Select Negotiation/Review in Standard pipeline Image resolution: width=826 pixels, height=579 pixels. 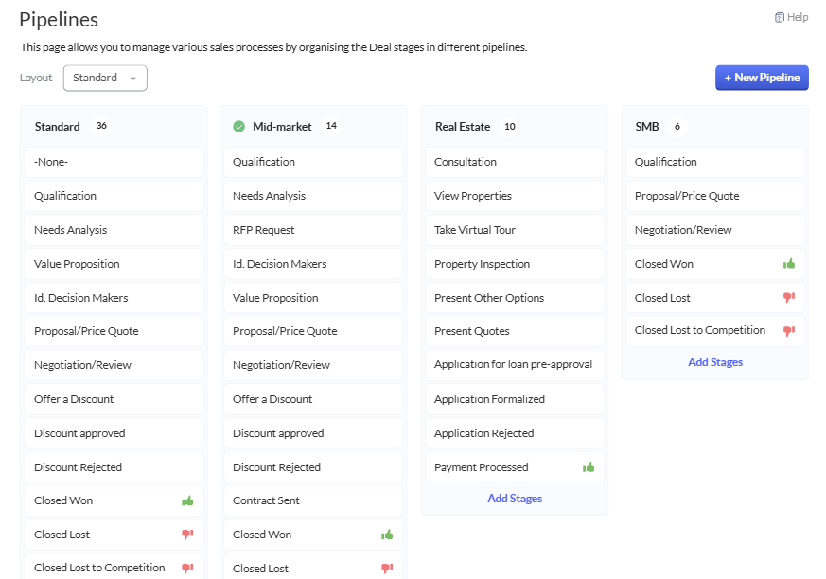(x=114, y=365)
